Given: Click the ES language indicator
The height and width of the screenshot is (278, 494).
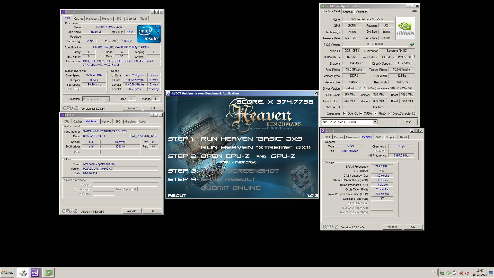Looking at the screenshot, I should [434, 272].
